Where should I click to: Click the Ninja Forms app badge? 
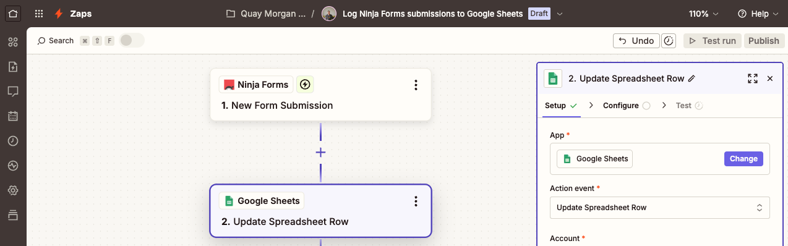(256, 85)
